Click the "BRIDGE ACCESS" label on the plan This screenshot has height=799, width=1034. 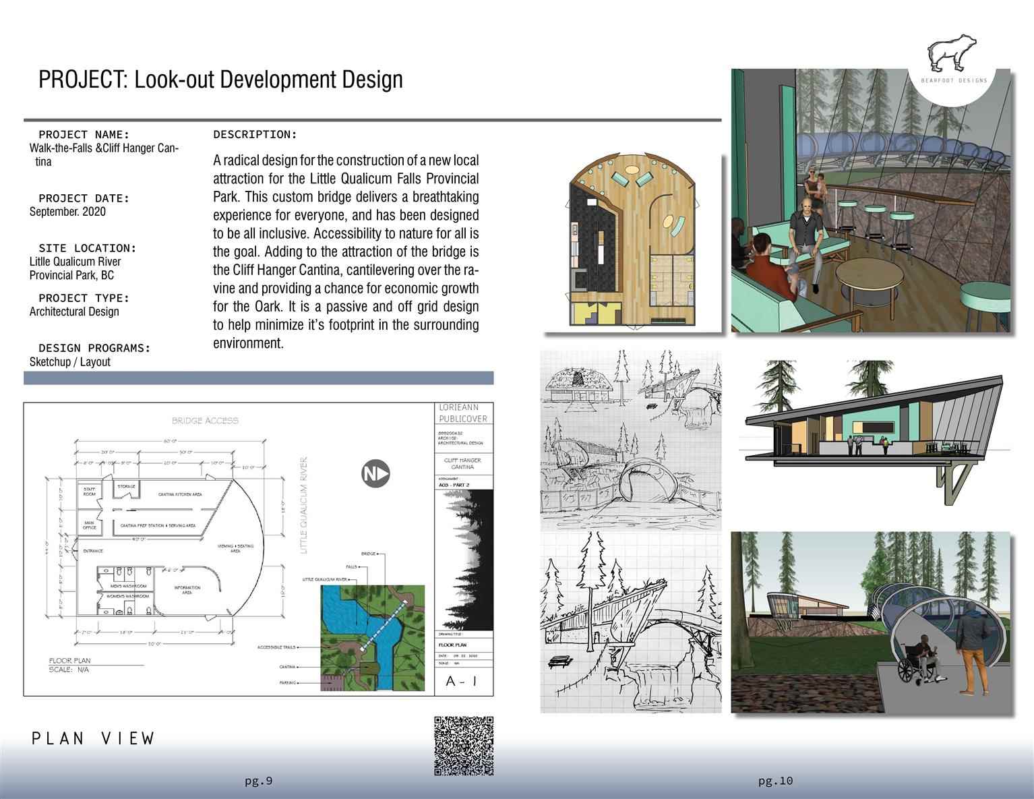coord(205,421)
